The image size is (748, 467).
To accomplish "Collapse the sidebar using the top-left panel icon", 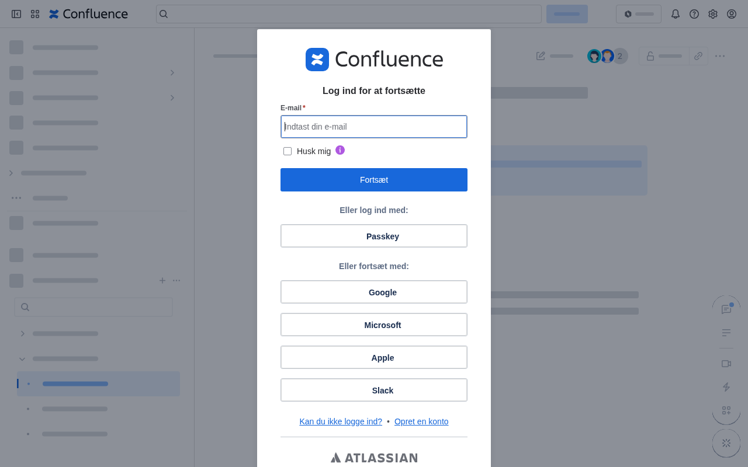I will tap(16, 14).
